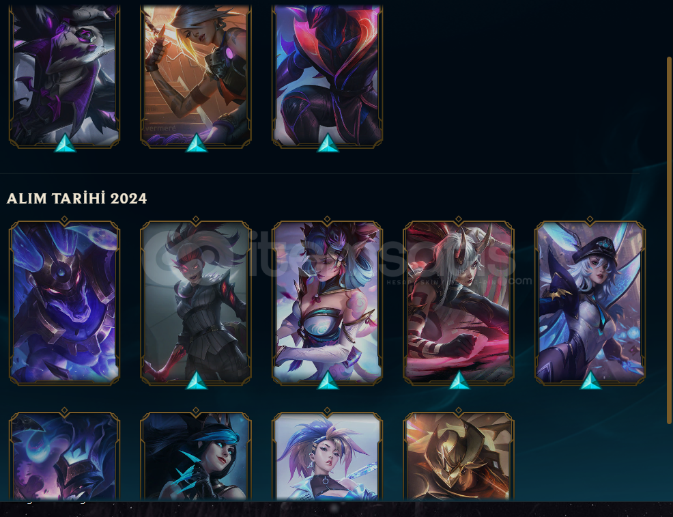This screenshot has width=673, height=517.
Task: Open purple spiky-haired girl skin card
Action: coord(327,456)
